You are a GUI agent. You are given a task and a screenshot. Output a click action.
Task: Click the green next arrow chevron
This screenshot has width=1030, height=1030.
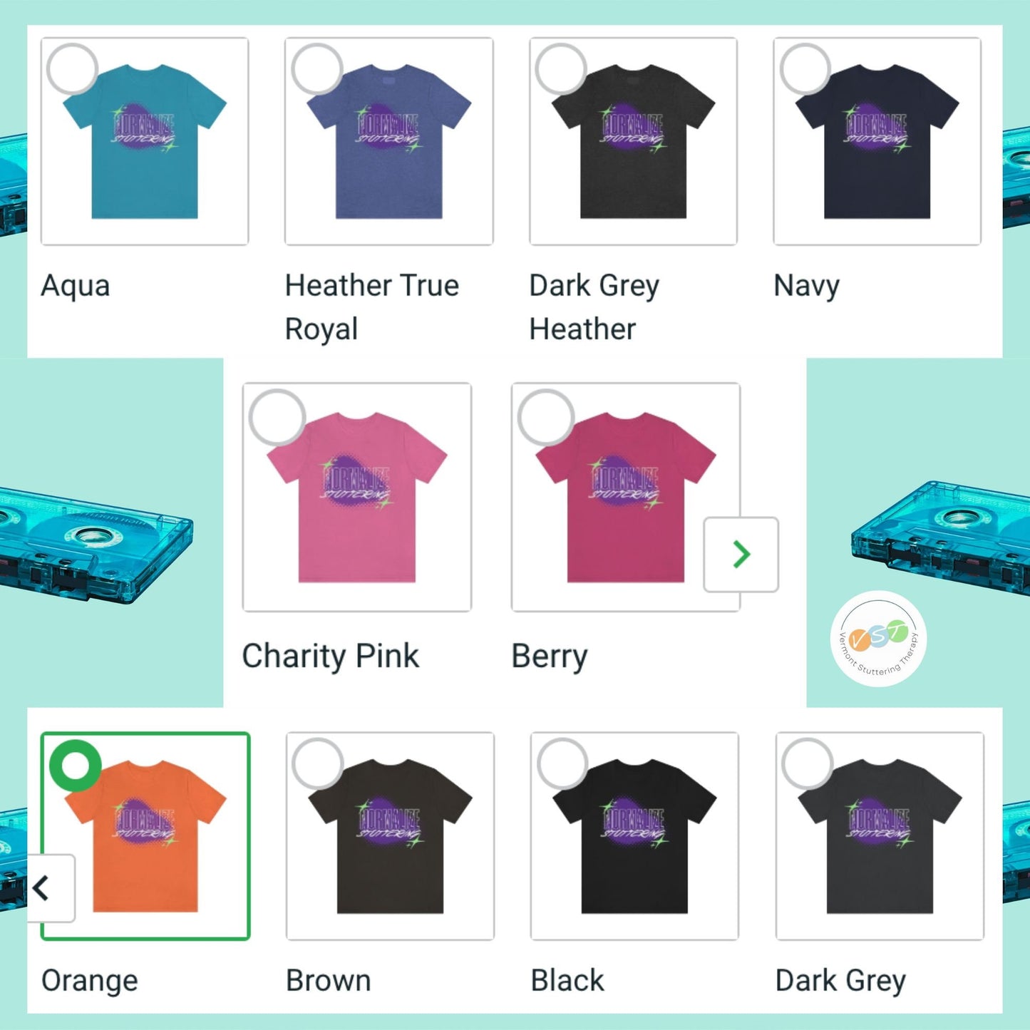[x=741, y=555]
